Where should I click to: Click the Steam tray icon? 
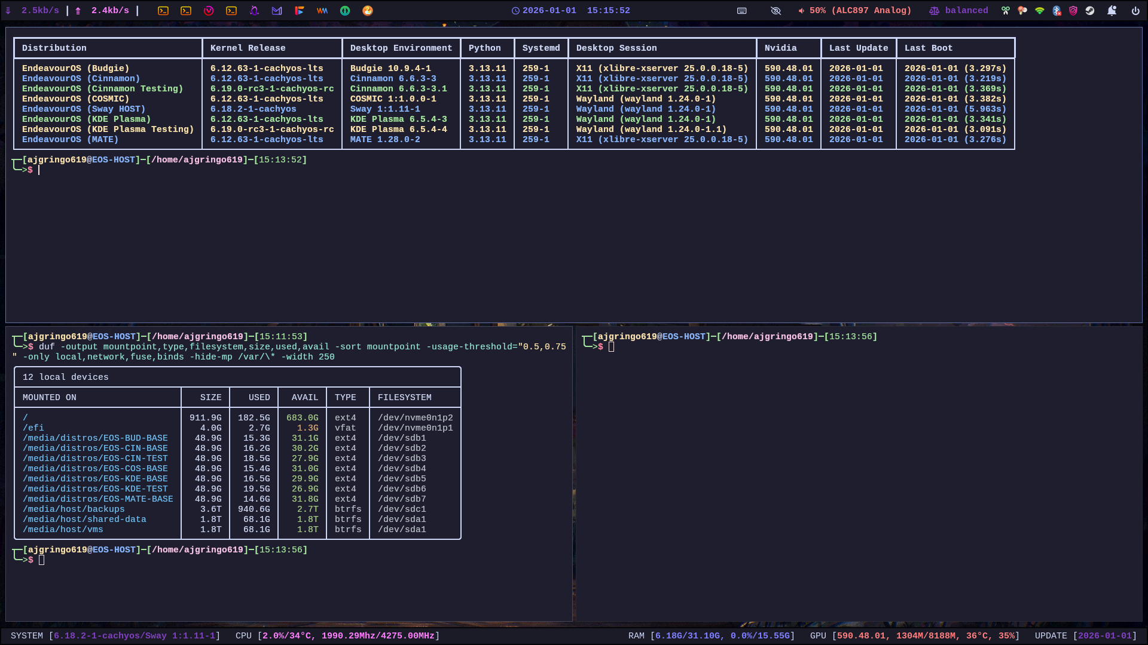pos(1090,11)
